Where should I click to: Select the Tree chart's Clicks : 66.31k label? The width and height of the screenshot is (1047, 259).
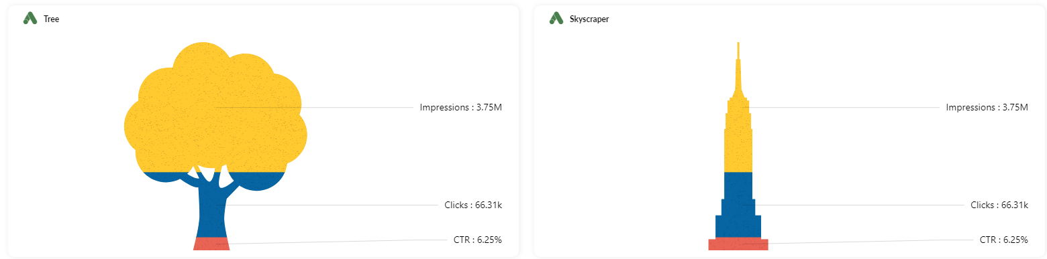(x=473, y=205)
